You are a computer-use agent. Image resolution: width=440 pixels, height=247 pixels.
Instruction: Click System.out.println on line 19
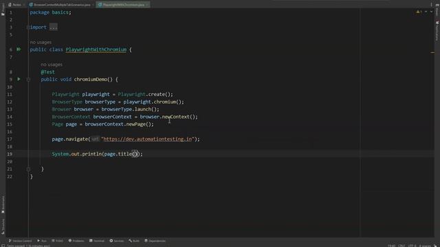(77, 154)
